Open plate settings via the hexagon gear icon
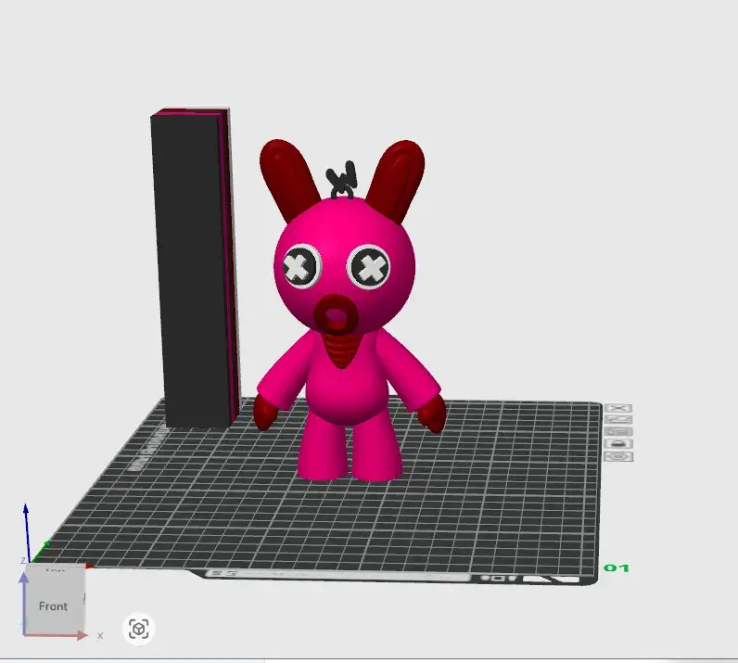This screenshot has height=663, width=738. click(x=618, y=457)
